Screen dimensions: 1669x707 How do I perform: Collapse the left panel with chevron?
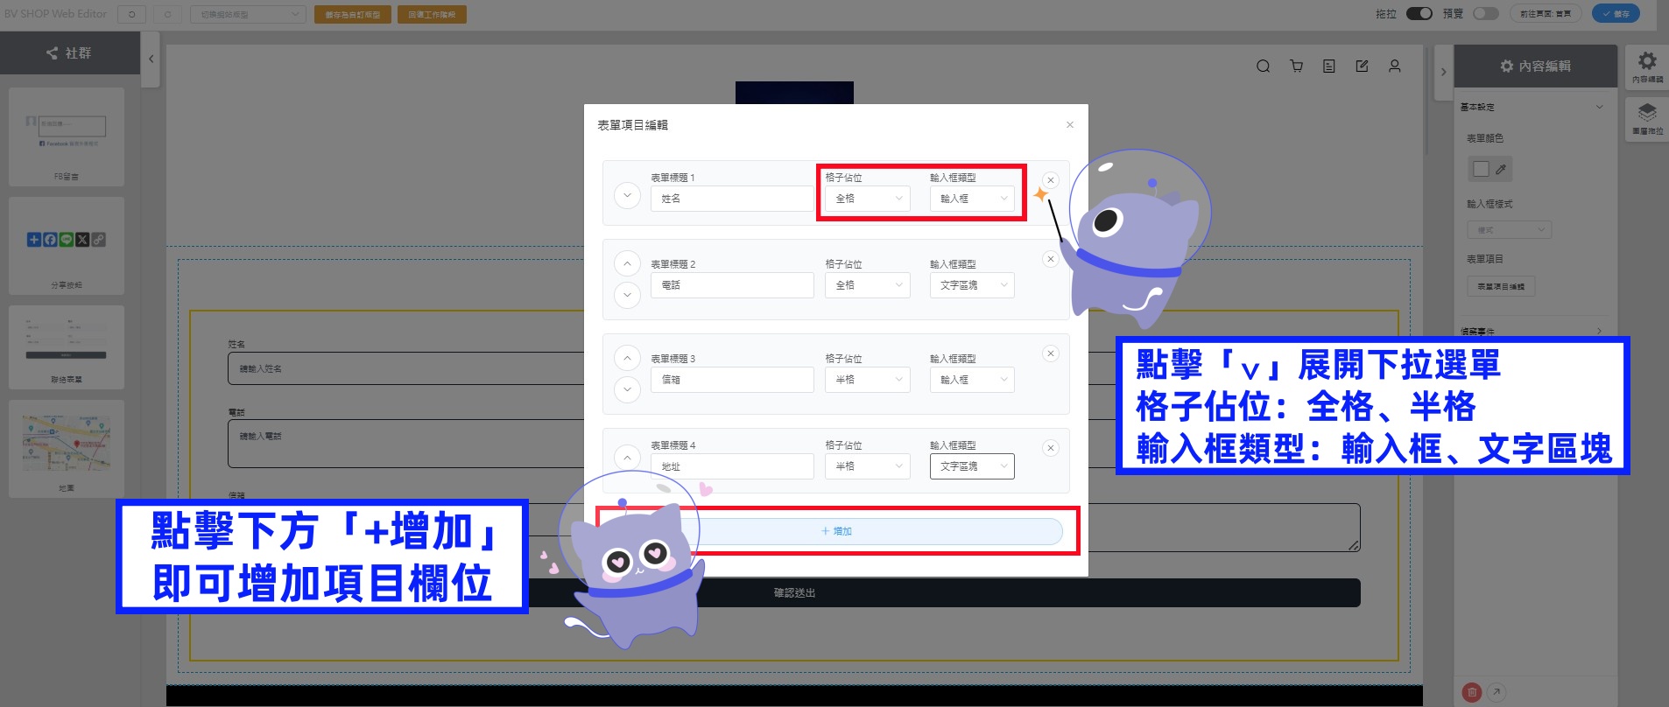[151, 59]
